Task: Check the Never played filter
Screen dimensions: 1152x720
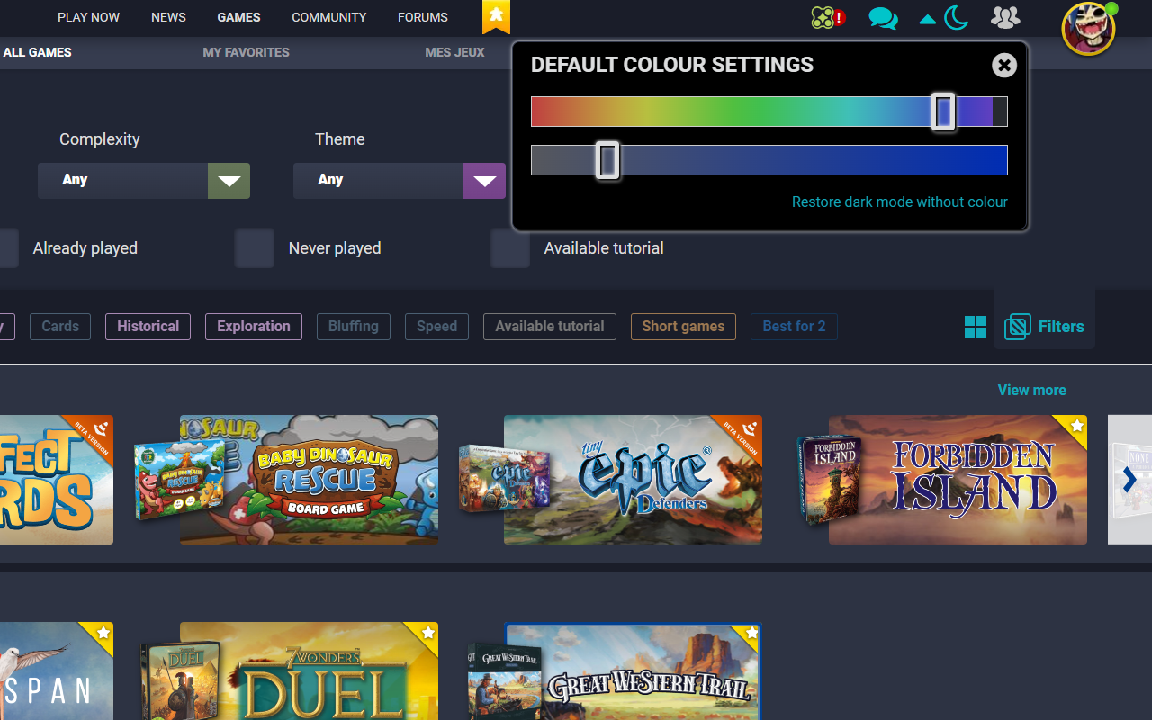Action: 255,247
